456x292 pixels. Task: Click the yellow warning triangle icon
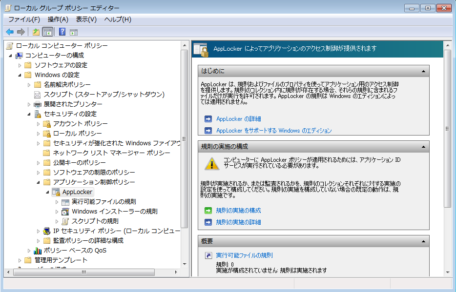click(212, 164)
